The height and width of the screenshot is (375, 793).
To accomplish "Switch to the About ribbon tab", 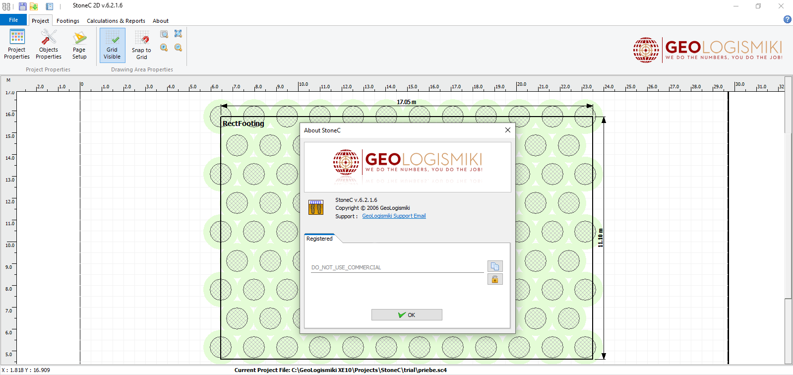I will coord(161,21).
